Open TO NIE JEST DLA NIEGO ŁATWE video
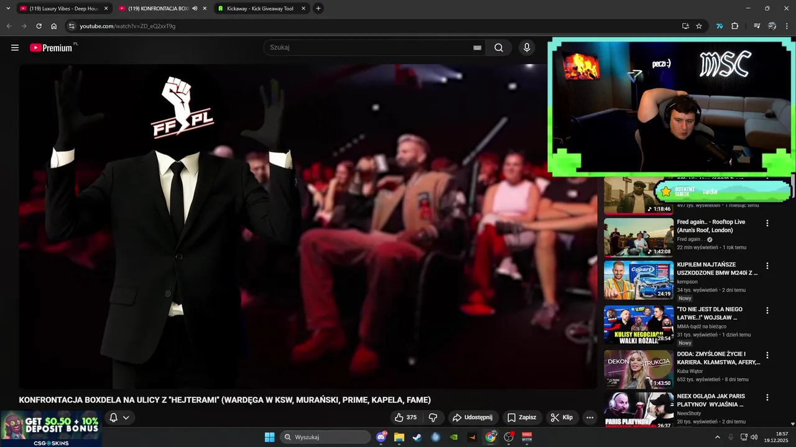Screen dimensions: 796x447 point(710,313)
